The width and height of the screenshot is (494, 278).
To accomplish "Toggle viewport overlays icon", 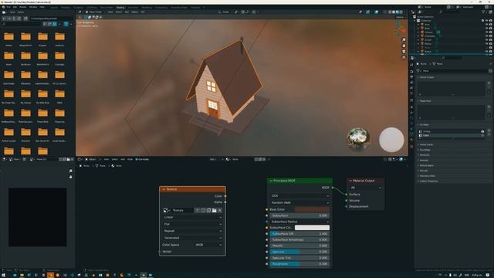I will [377, 12].
